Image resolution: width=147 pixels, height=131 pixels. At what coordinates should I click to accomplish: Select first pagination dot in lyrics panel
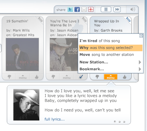[115, 121]
